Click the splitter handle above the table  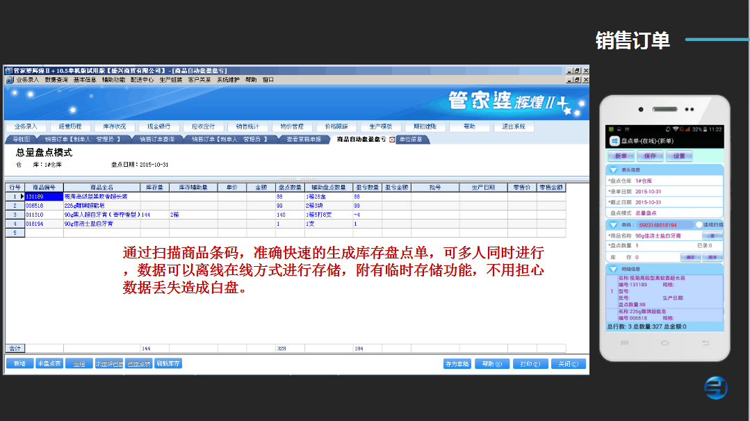click(x=297, y=179)
